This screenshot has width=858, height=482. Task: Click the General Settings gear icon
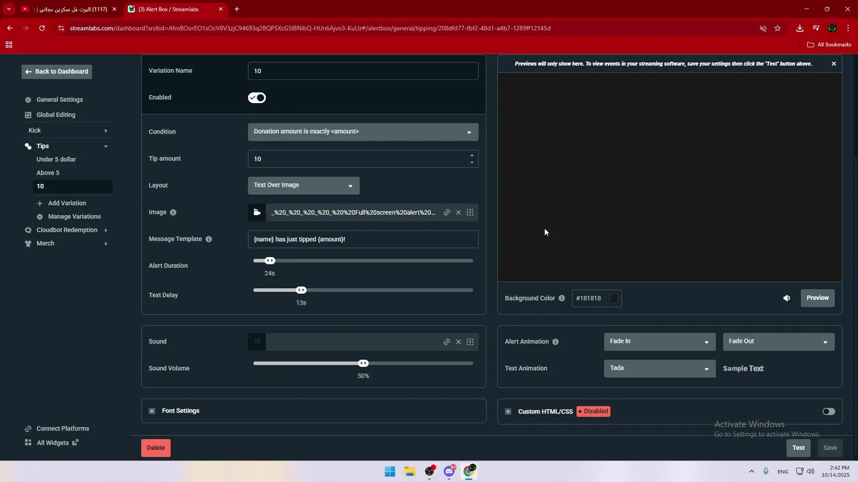28,100
